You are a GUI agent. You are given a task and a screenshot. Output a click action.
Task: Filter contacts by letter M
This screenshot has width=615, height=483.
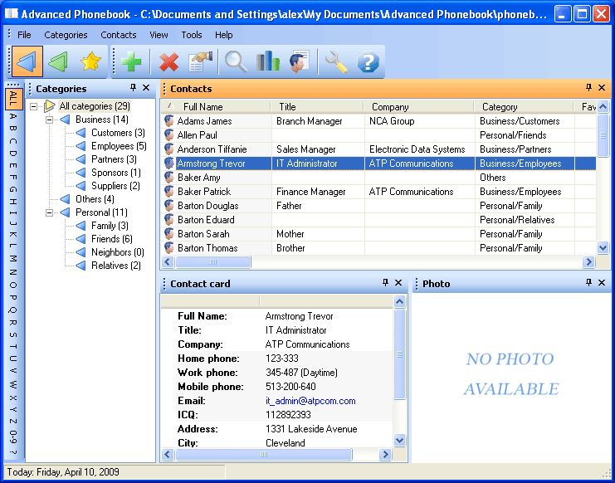(13, 258)
